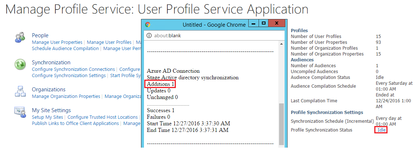
Task: Click the popup vertical scrollbar thumb
Action: [x=281, y=124]
